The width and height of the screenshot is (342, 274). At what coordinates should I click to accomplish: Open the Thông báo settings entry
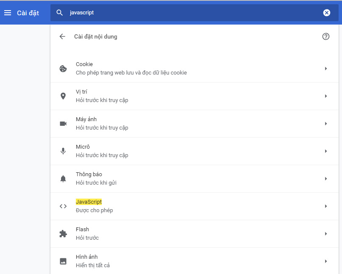[195, 179]
